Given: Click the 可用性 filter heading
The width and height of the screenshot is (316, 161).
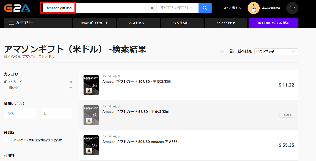Looking at the screenshot, I should pos(9,155).
